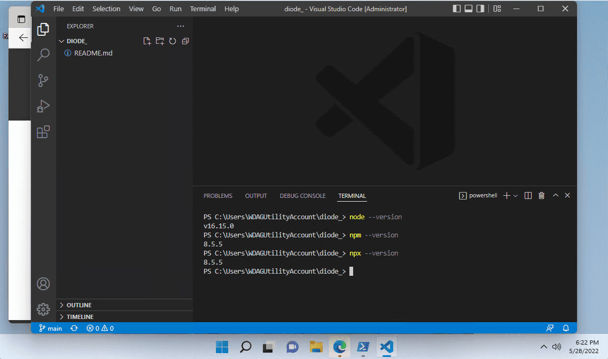Click New Folder icon in DIODE_ header
608x359 pixels.
click(160, 41)
